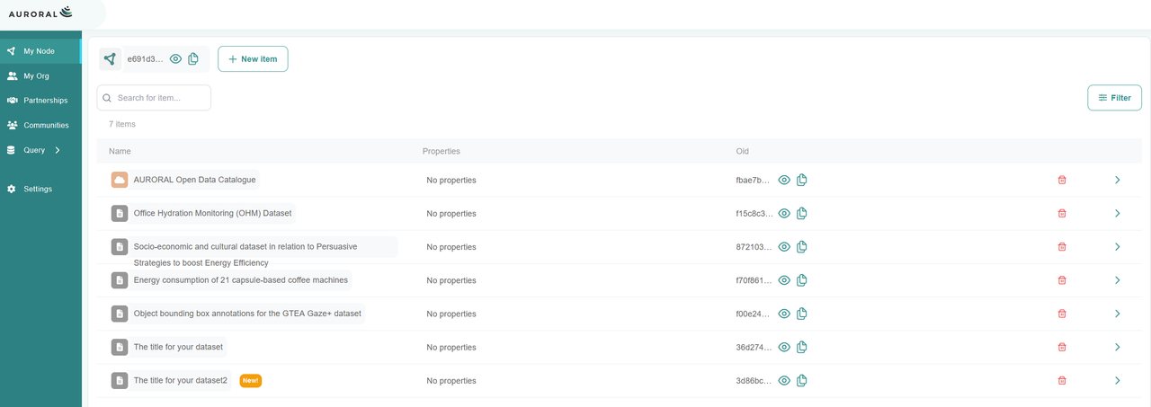This screenshot has width=1151, height=407.
Task: Delete Energy consumption coffee machines dataset
Action: point(1062,280)
